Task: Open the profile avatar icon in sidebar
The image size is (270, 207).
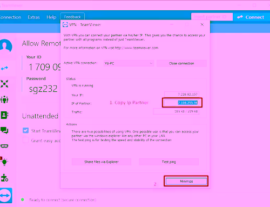Action: pyautogui.click(x=5, y=45)
